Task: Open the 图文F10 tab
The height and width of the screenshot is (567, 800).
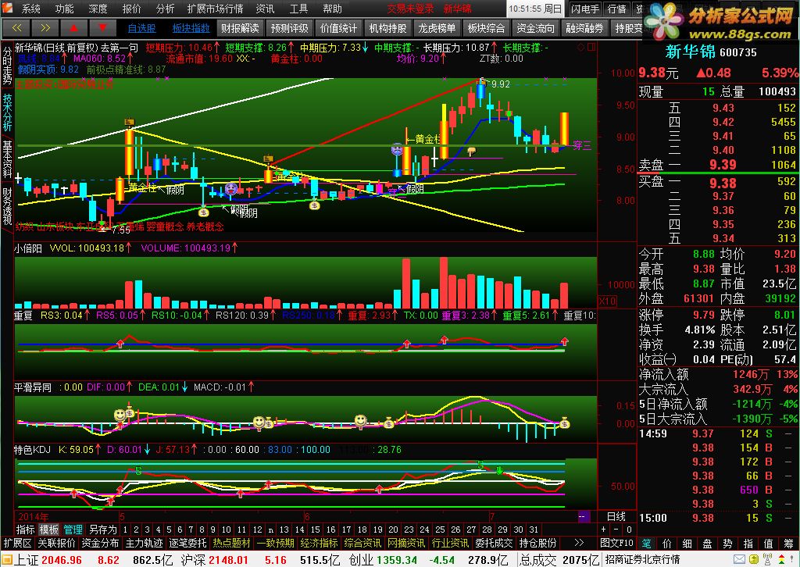Action: click(617, 543)
